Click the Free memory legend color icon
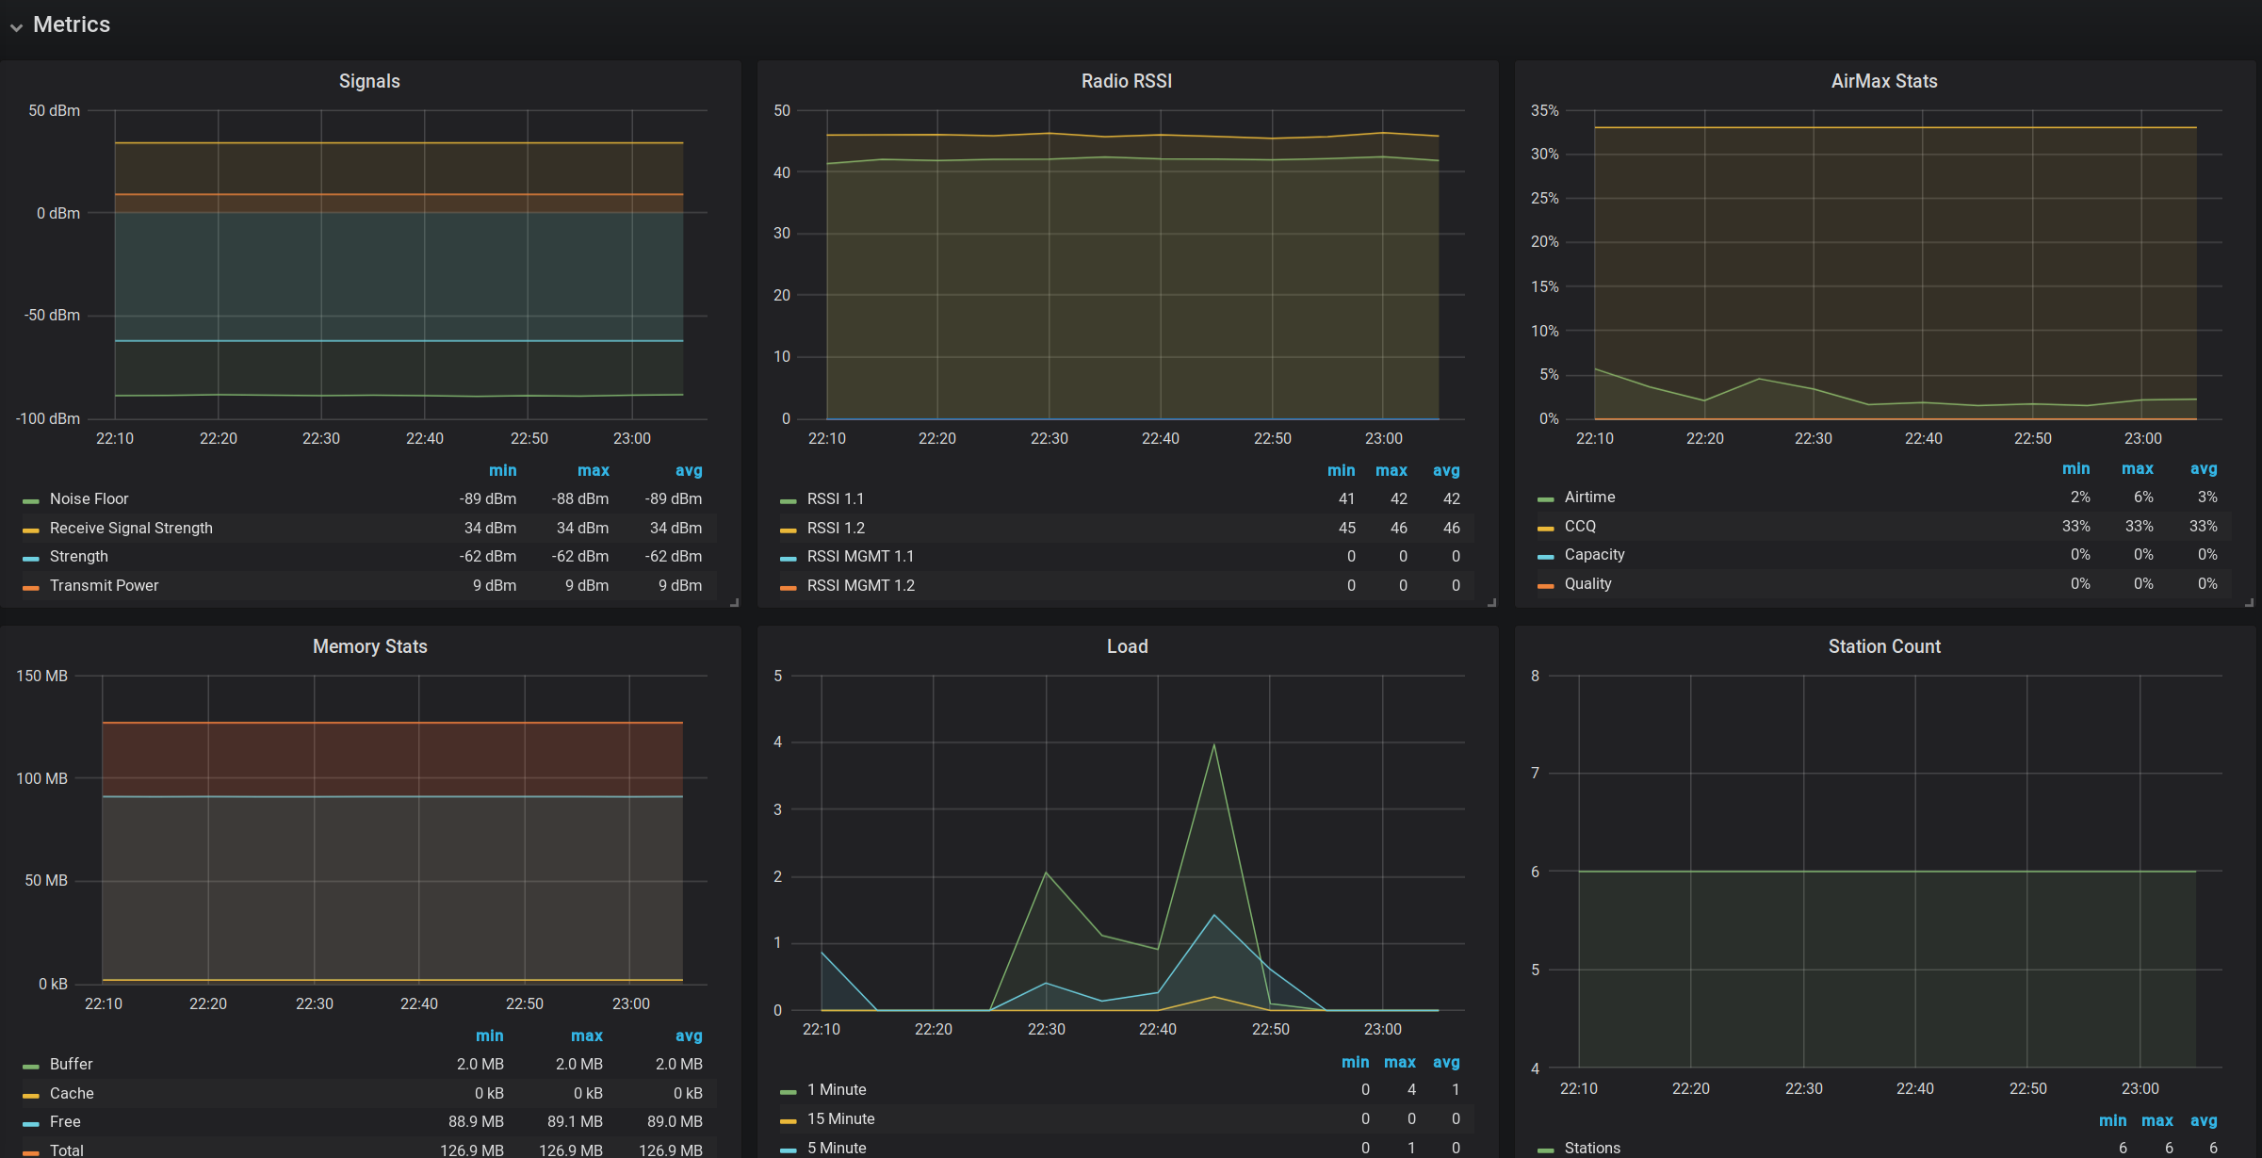Image resolution: width=2262 pixels, height=1158 pixels. pyautogui.click(x=31, y=1123)
